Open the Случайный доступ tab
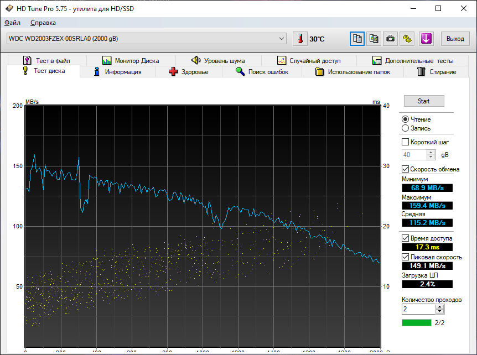The image size is (477, 355). tap(309, 60)
